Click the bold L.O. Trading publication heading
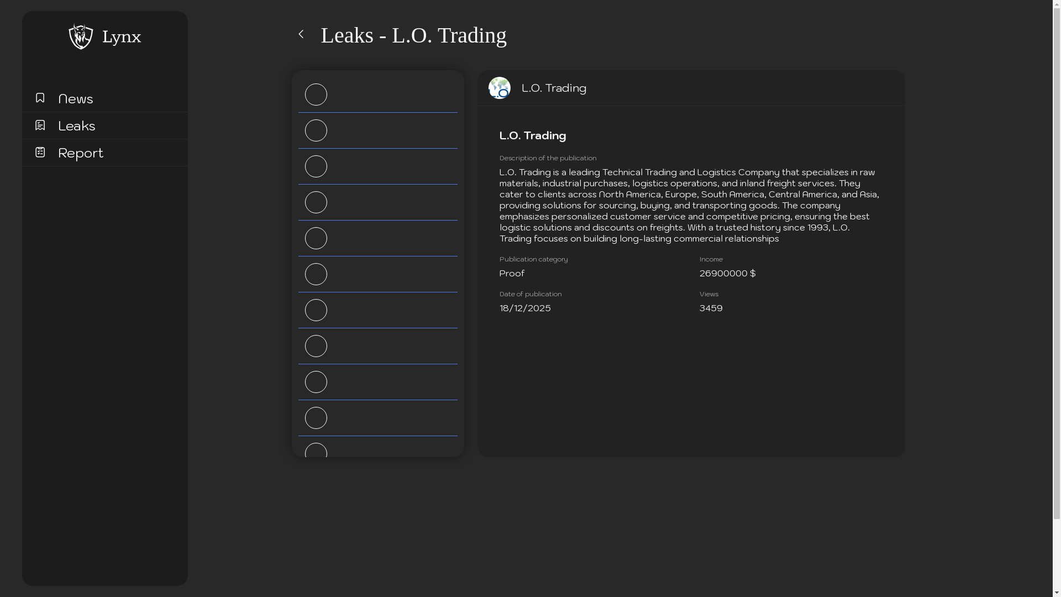Viewport: 1061px width, 597px height. pyautogui.click(x=533, y=135)
